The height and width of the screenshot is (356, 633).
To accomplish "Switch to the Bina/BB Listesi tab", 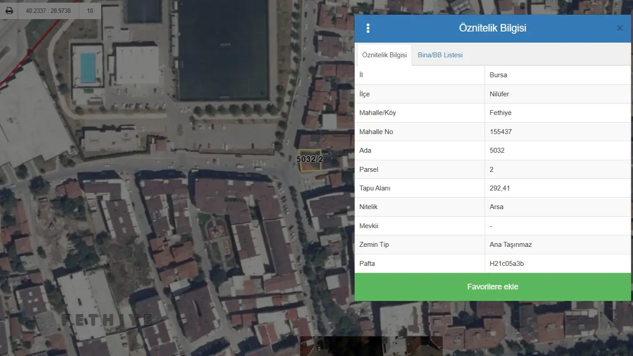I will (x=440, y=55).
